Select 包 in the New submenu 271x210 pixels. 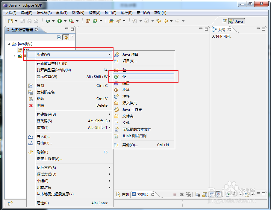click(x=143, y=70)
